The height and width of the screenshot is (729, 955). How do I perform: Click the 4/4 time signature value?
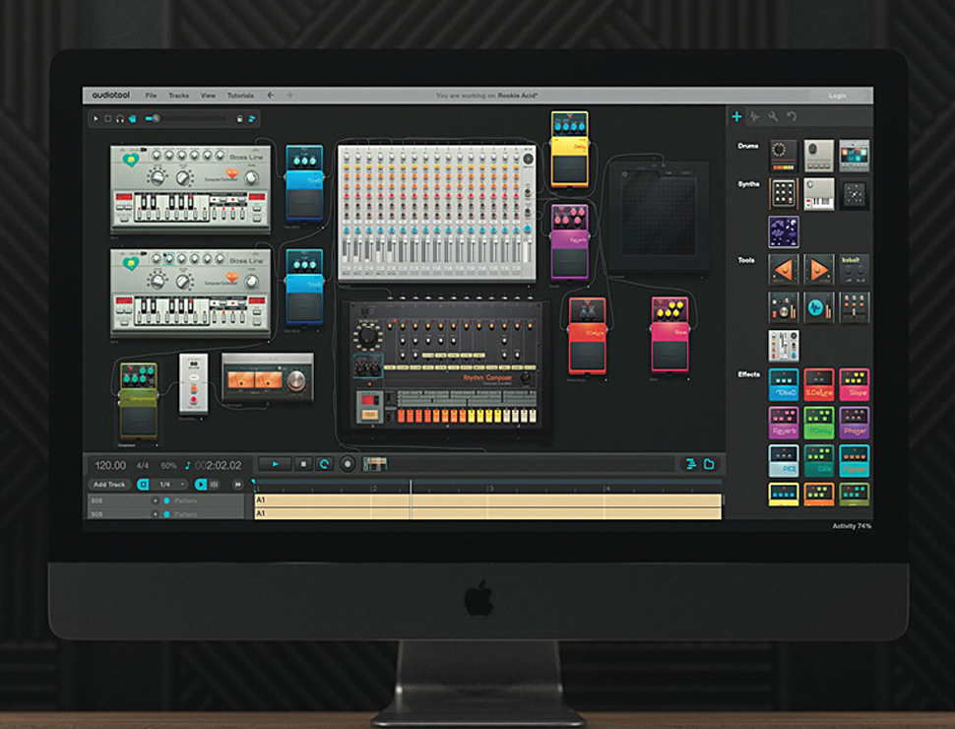(143, 466)
